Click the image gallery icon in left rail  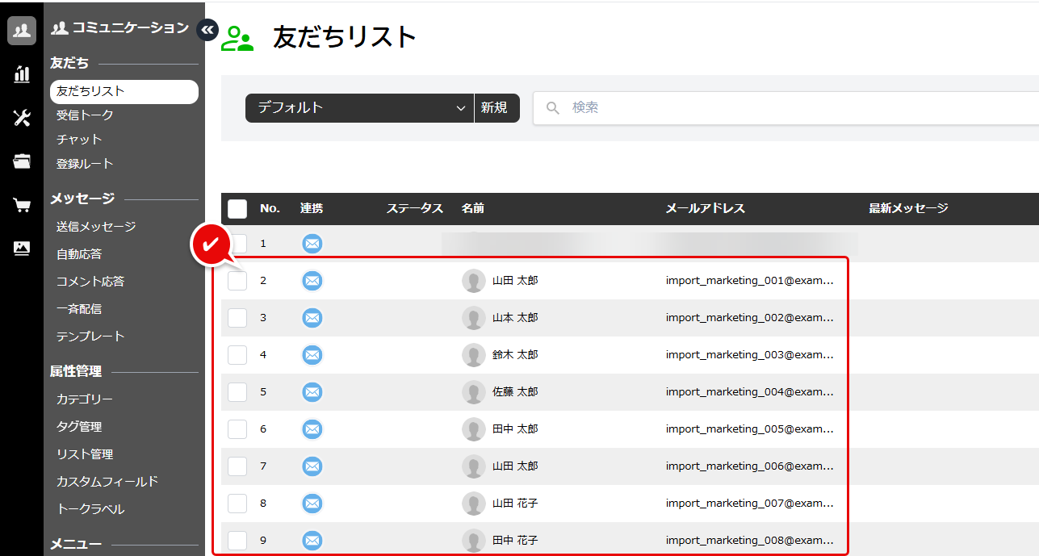[x=22, y=249]
